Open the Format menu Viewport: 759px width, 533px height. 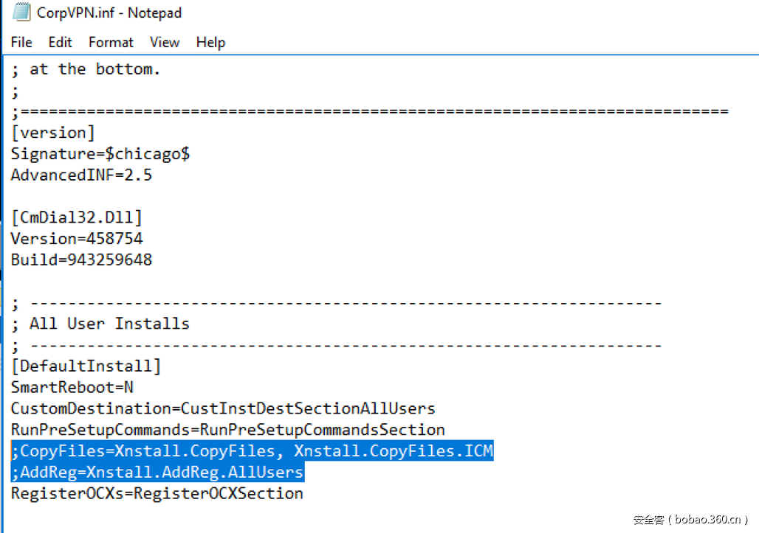(111, 42)
